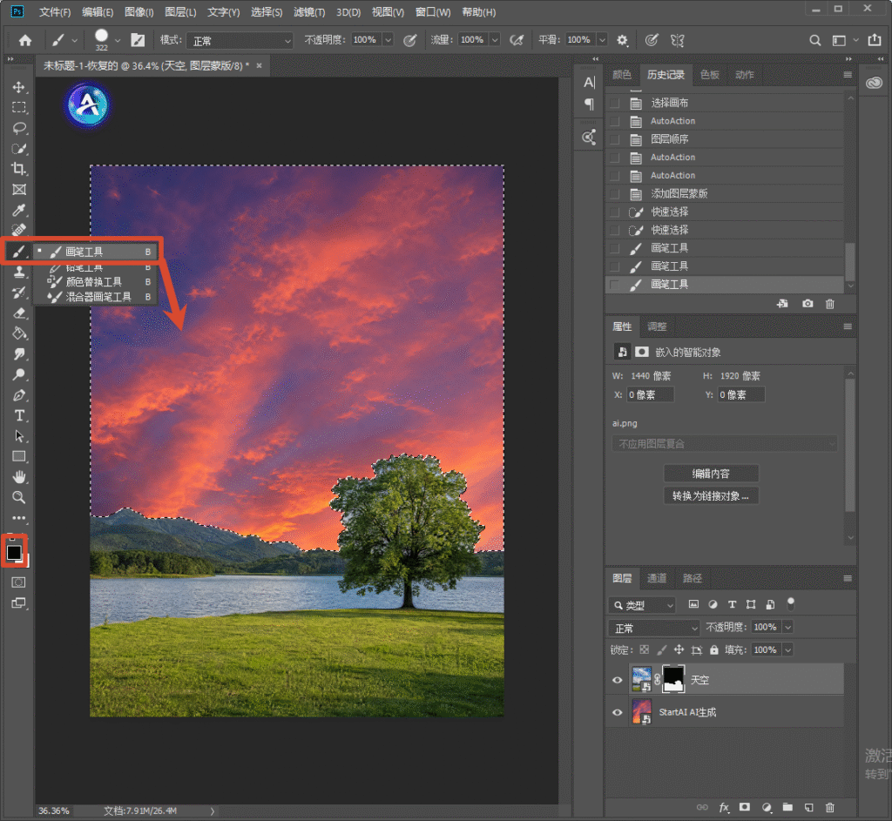
Task: Select the Eraser tool
Action: 19,313
